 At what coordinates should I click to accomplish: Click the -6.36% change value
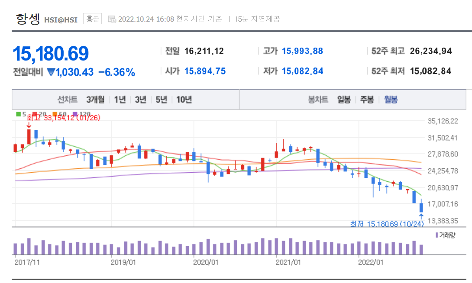click(117, 72)
